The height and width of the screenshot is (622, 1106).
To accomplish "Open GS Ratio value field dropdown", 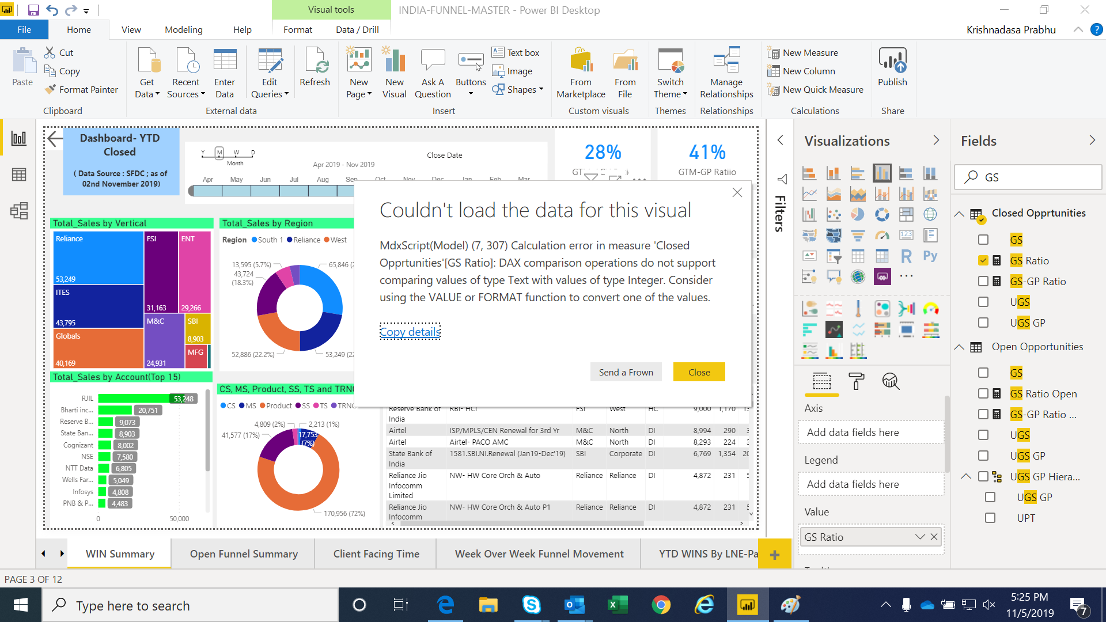I will 920,537.
